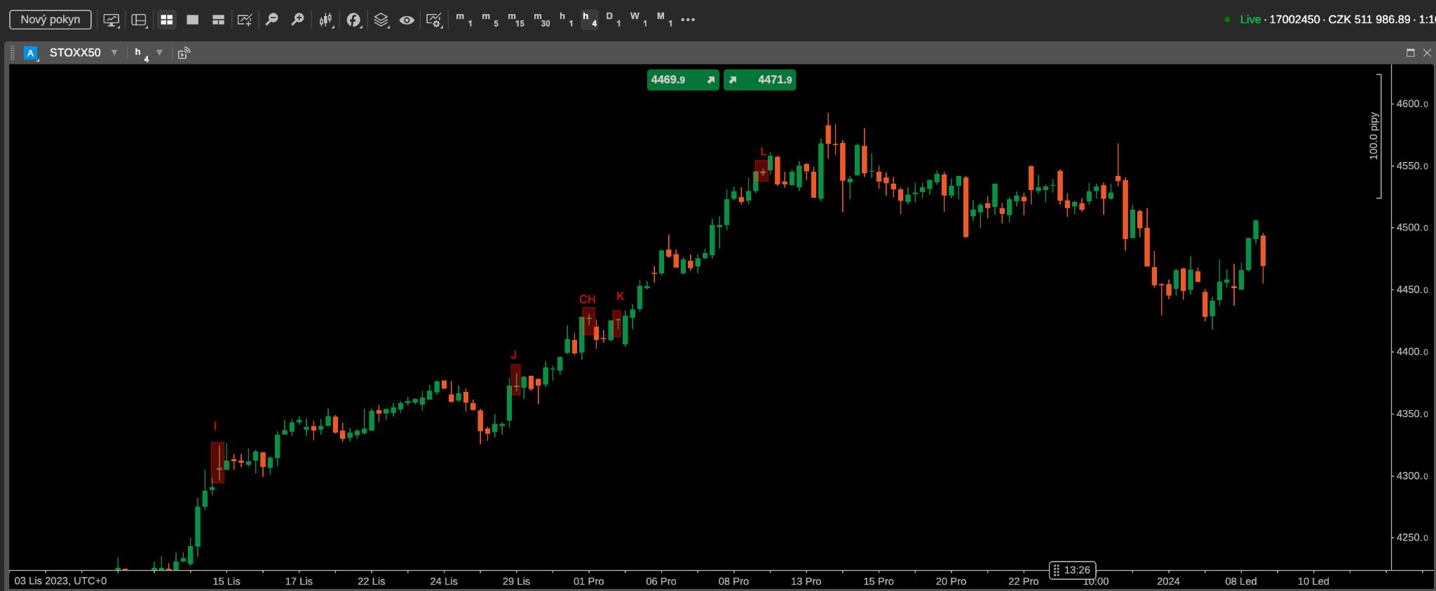Open the monitor chart-mode dropdown icon
The image size is (1436, 591).
(x=111, y=20)
